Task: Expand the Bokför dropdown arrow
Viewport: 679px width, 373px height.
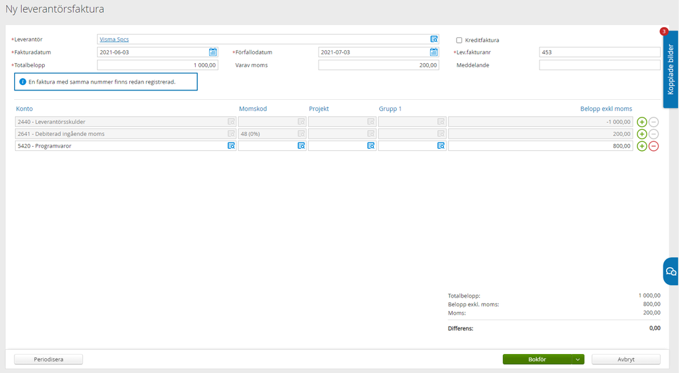Action: [x=577, y=359]
